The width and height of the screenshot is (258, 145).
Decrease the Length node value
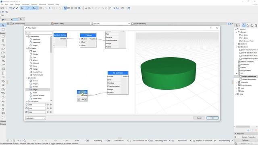click(x=79, y=99)
